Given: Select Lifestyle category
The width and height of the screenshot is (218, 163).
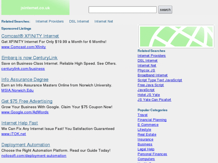Looking at the screenshot, I should coord(144,130).
